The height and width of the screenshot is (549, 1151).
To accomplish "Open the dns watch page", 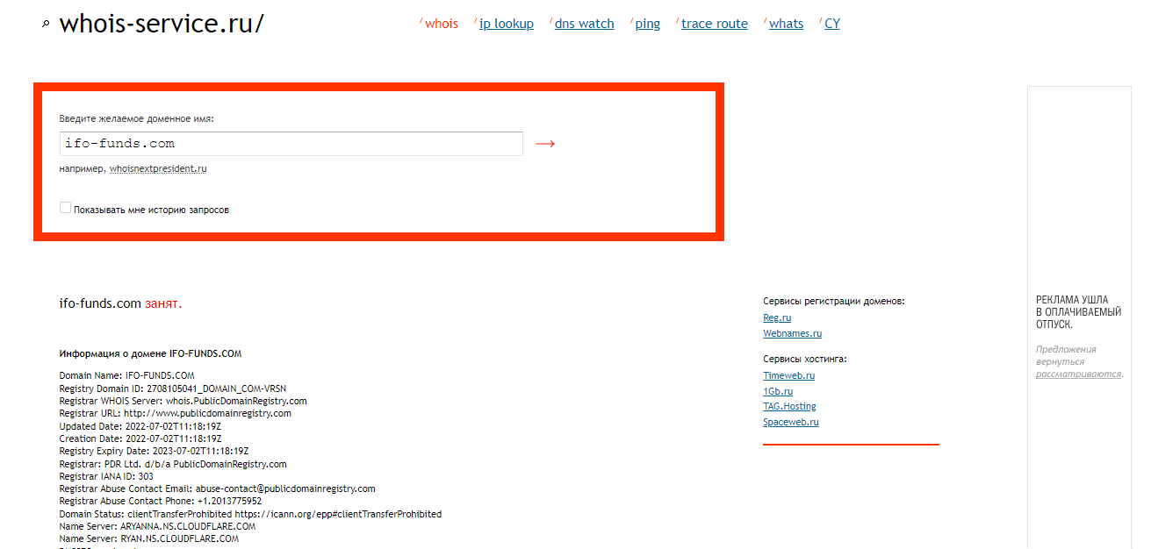I will [584, 24].
